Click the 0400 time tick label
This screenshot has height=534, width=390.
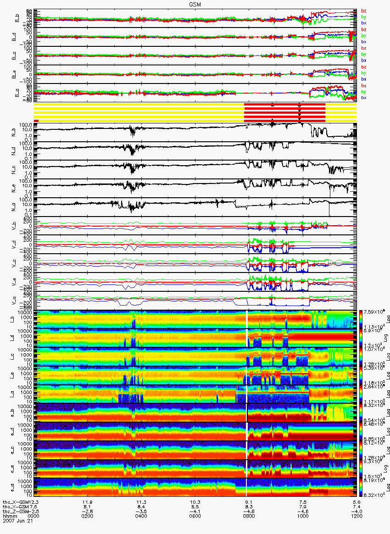click(141, 516)
